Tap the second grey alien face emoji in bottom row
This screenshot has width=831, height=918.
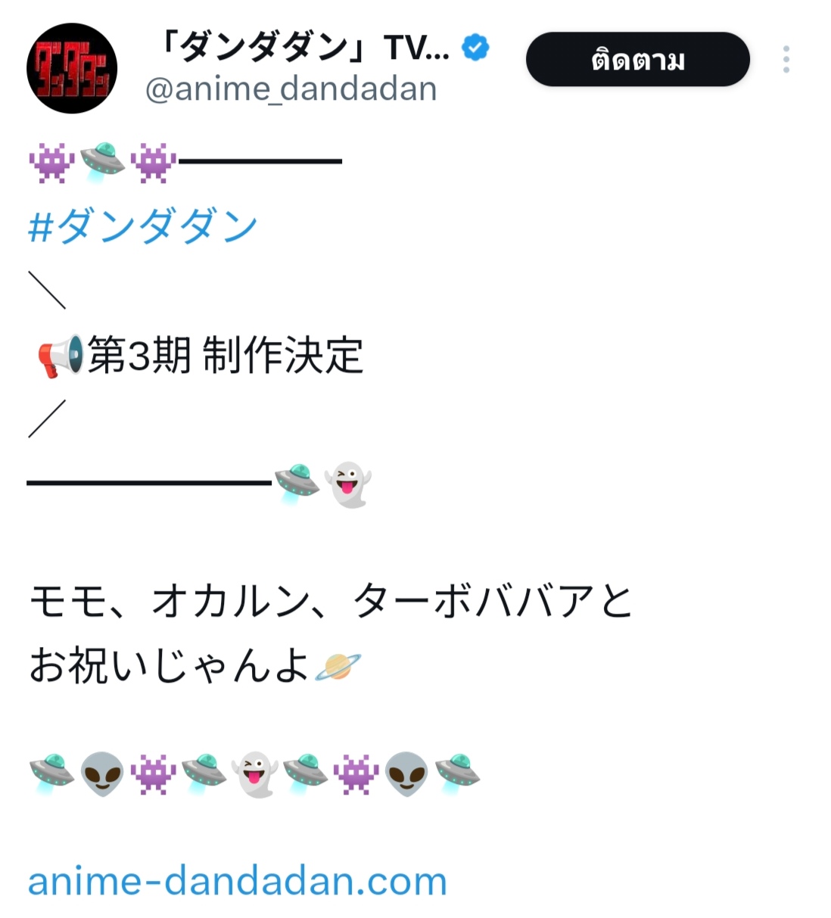pos(407,773)
